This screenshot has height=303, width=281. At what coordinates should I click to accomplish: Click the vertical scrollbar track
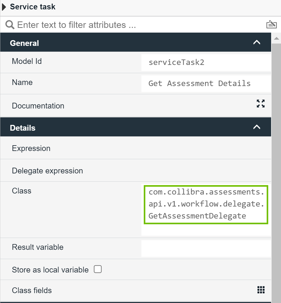click(x=276, y=169)
